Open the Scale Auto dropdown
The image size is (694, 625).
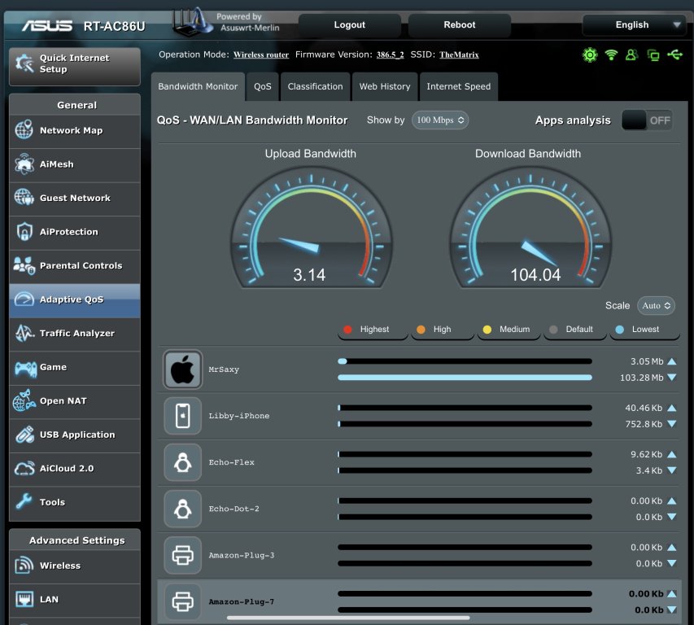pos(657,306)
